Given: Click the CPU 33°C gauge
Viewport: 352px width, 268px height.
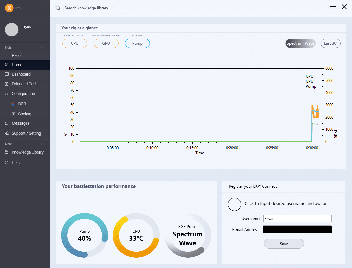Looking at the screenshot, I should (136, 235).
